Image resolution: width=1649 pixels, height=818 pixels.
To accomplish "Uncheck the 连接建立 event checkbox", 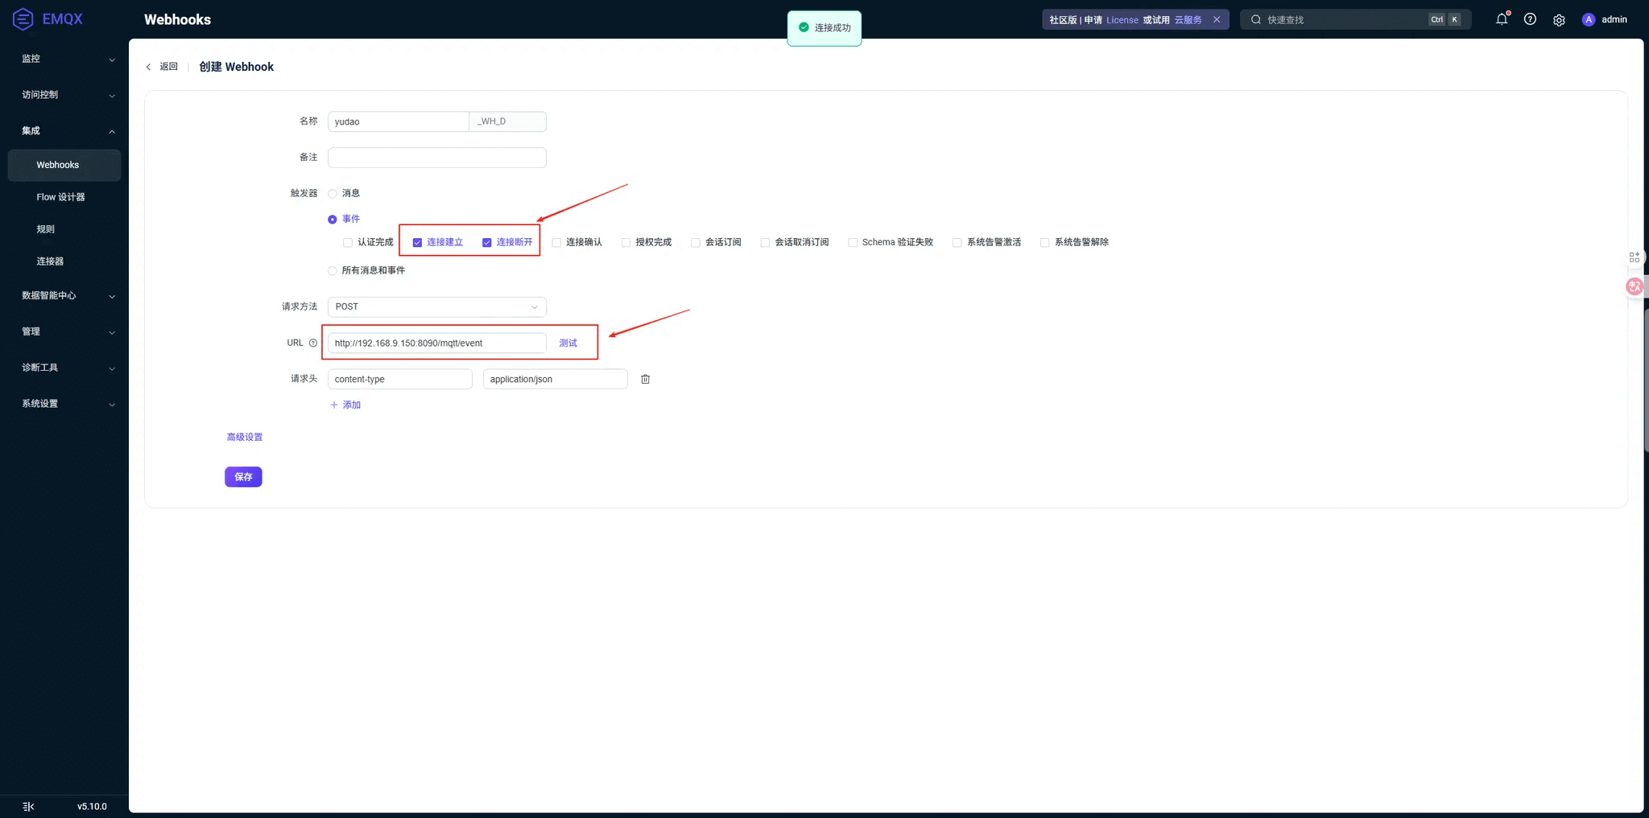I will click(x=417, y=242).
